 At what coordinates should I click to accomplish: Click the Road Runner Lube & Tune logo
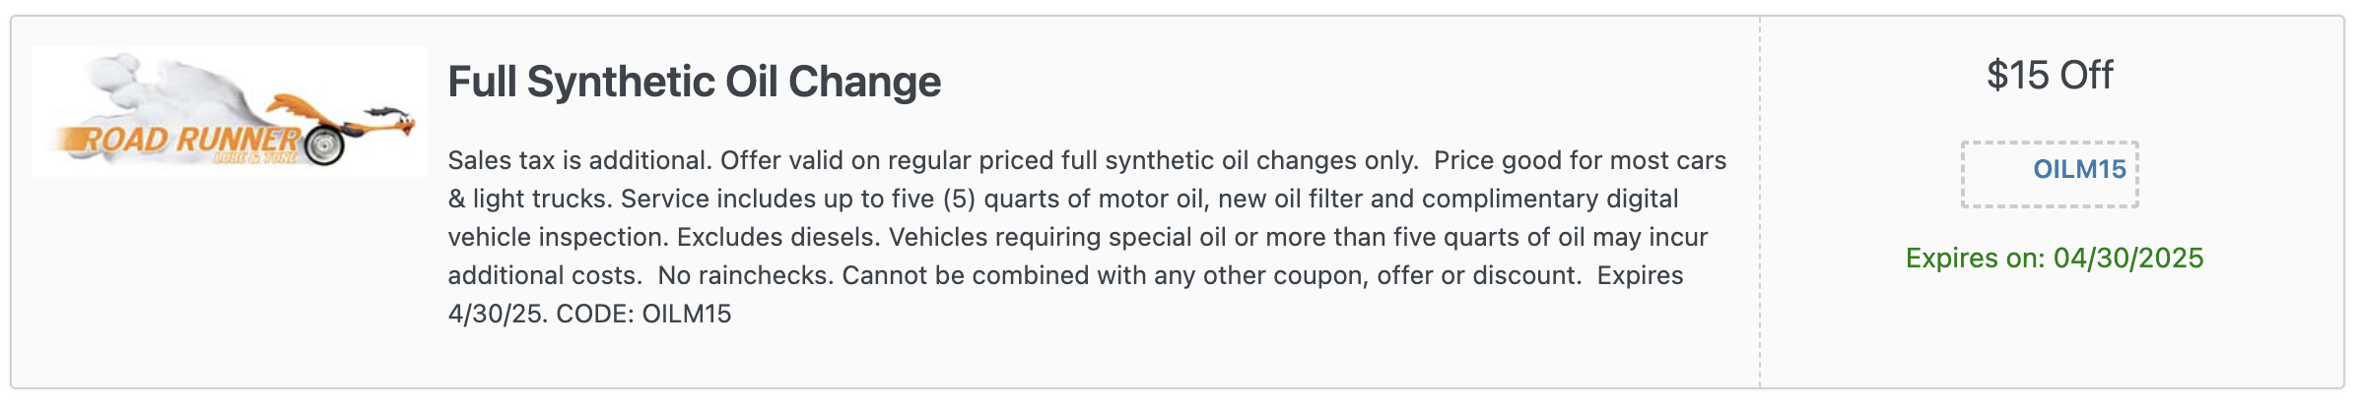(x=230, y=112)
